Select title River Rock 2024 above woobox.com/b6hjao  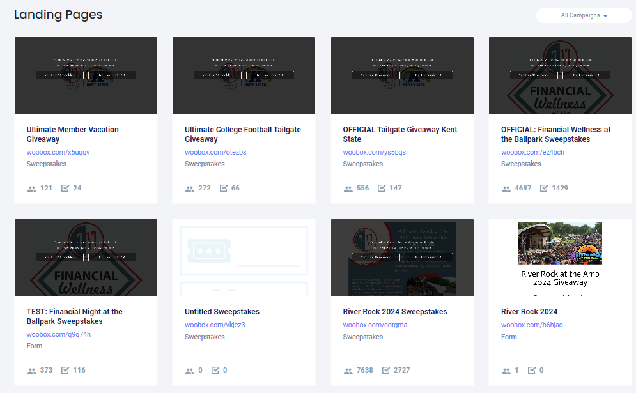pos(529,312)
